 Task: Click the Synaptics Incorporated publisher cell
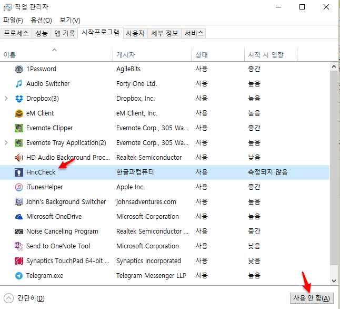[148, 261]
